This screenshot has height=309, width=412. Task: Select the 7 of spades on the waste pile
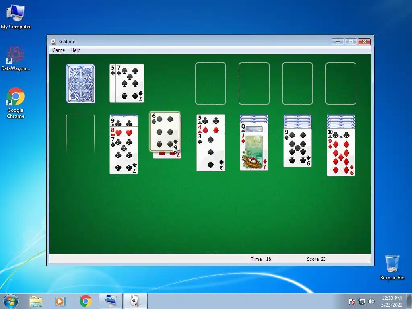130,83
